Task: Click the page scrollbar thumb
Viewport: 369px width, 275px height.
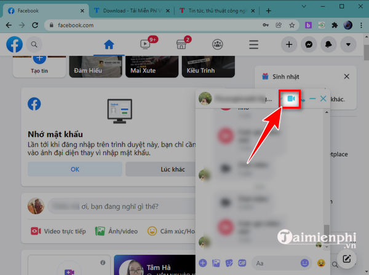Action: click(366, 52)
